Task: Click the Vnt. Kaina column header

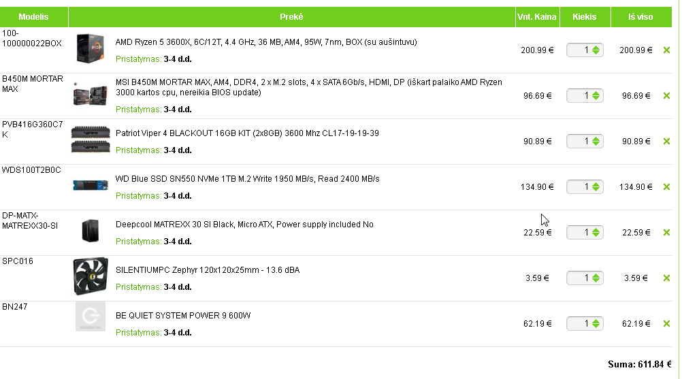Action: pos(537,17)
